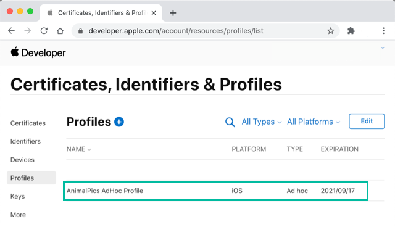Reload the page with the refresh icon

(x=44, y=31)
